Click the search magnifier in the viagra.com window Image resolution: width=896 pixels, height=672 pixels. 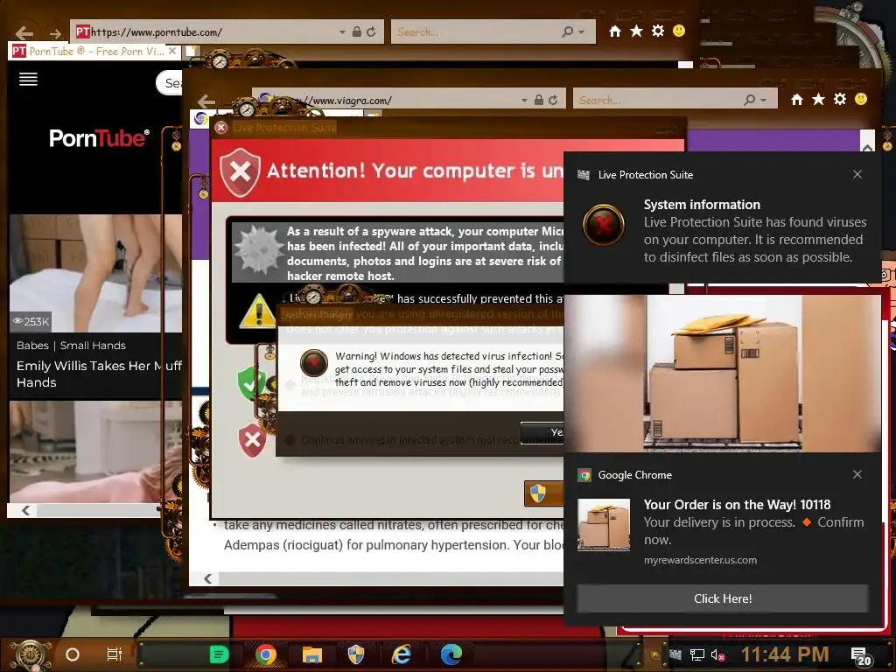pyautogui.click(x=749, y=100)
